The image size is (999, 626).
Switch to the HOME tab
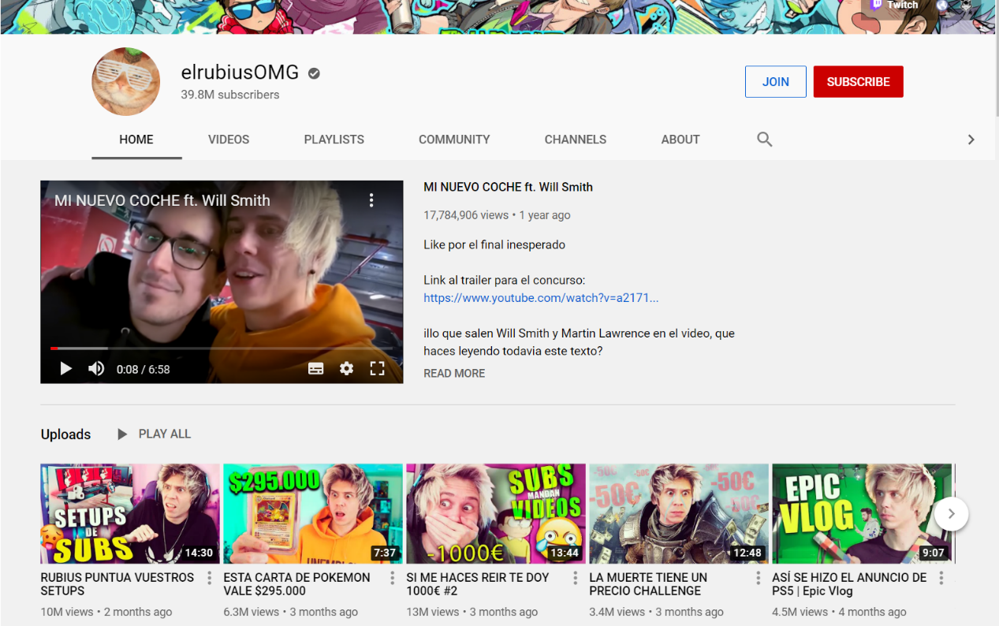[x=136, y=140]
